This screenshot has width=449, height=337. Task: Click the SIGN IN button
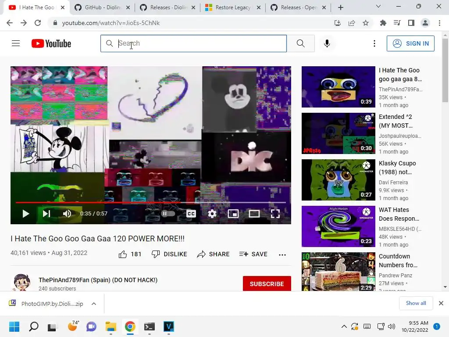[410, 43]
